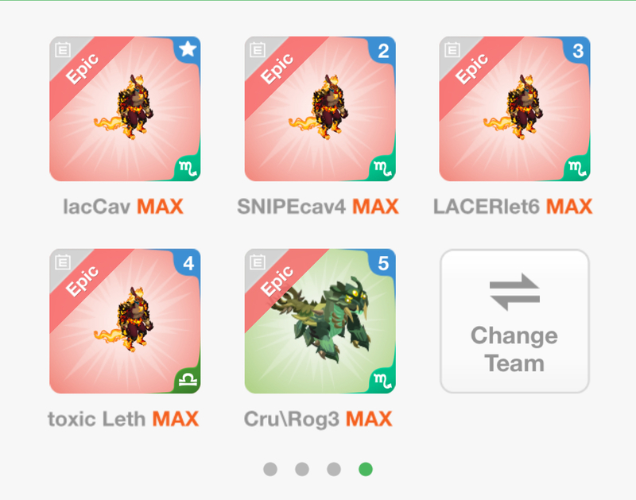This screenshot has height=500, width=636.
Task: Open the LACERlet6 monster thumbnail
Action: click(514, 109)
